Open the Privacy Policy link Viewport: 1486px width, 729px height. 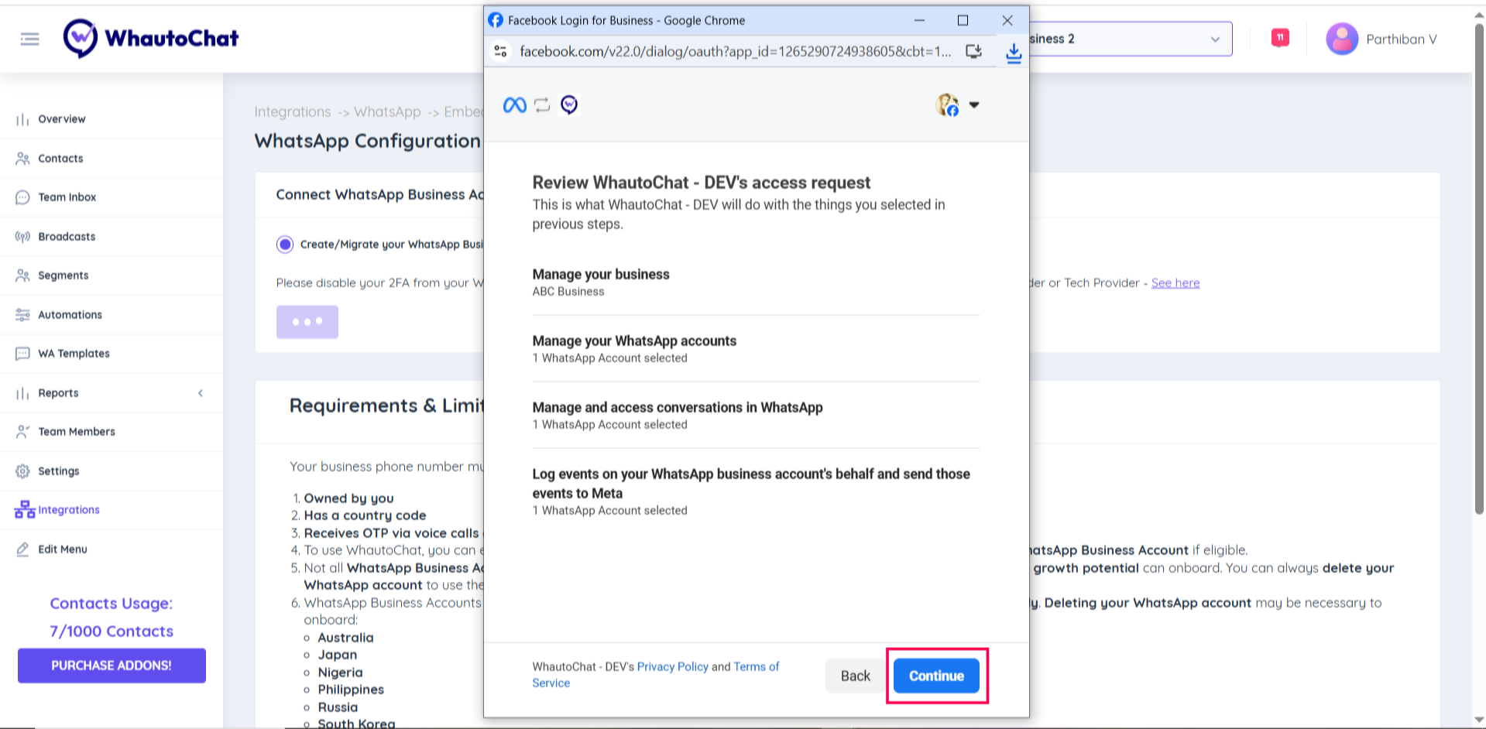672,666
